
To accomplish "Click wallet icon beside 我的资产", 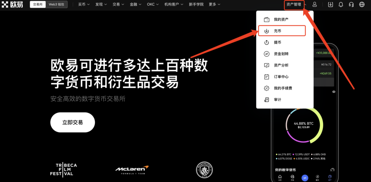I will point(267,20).
